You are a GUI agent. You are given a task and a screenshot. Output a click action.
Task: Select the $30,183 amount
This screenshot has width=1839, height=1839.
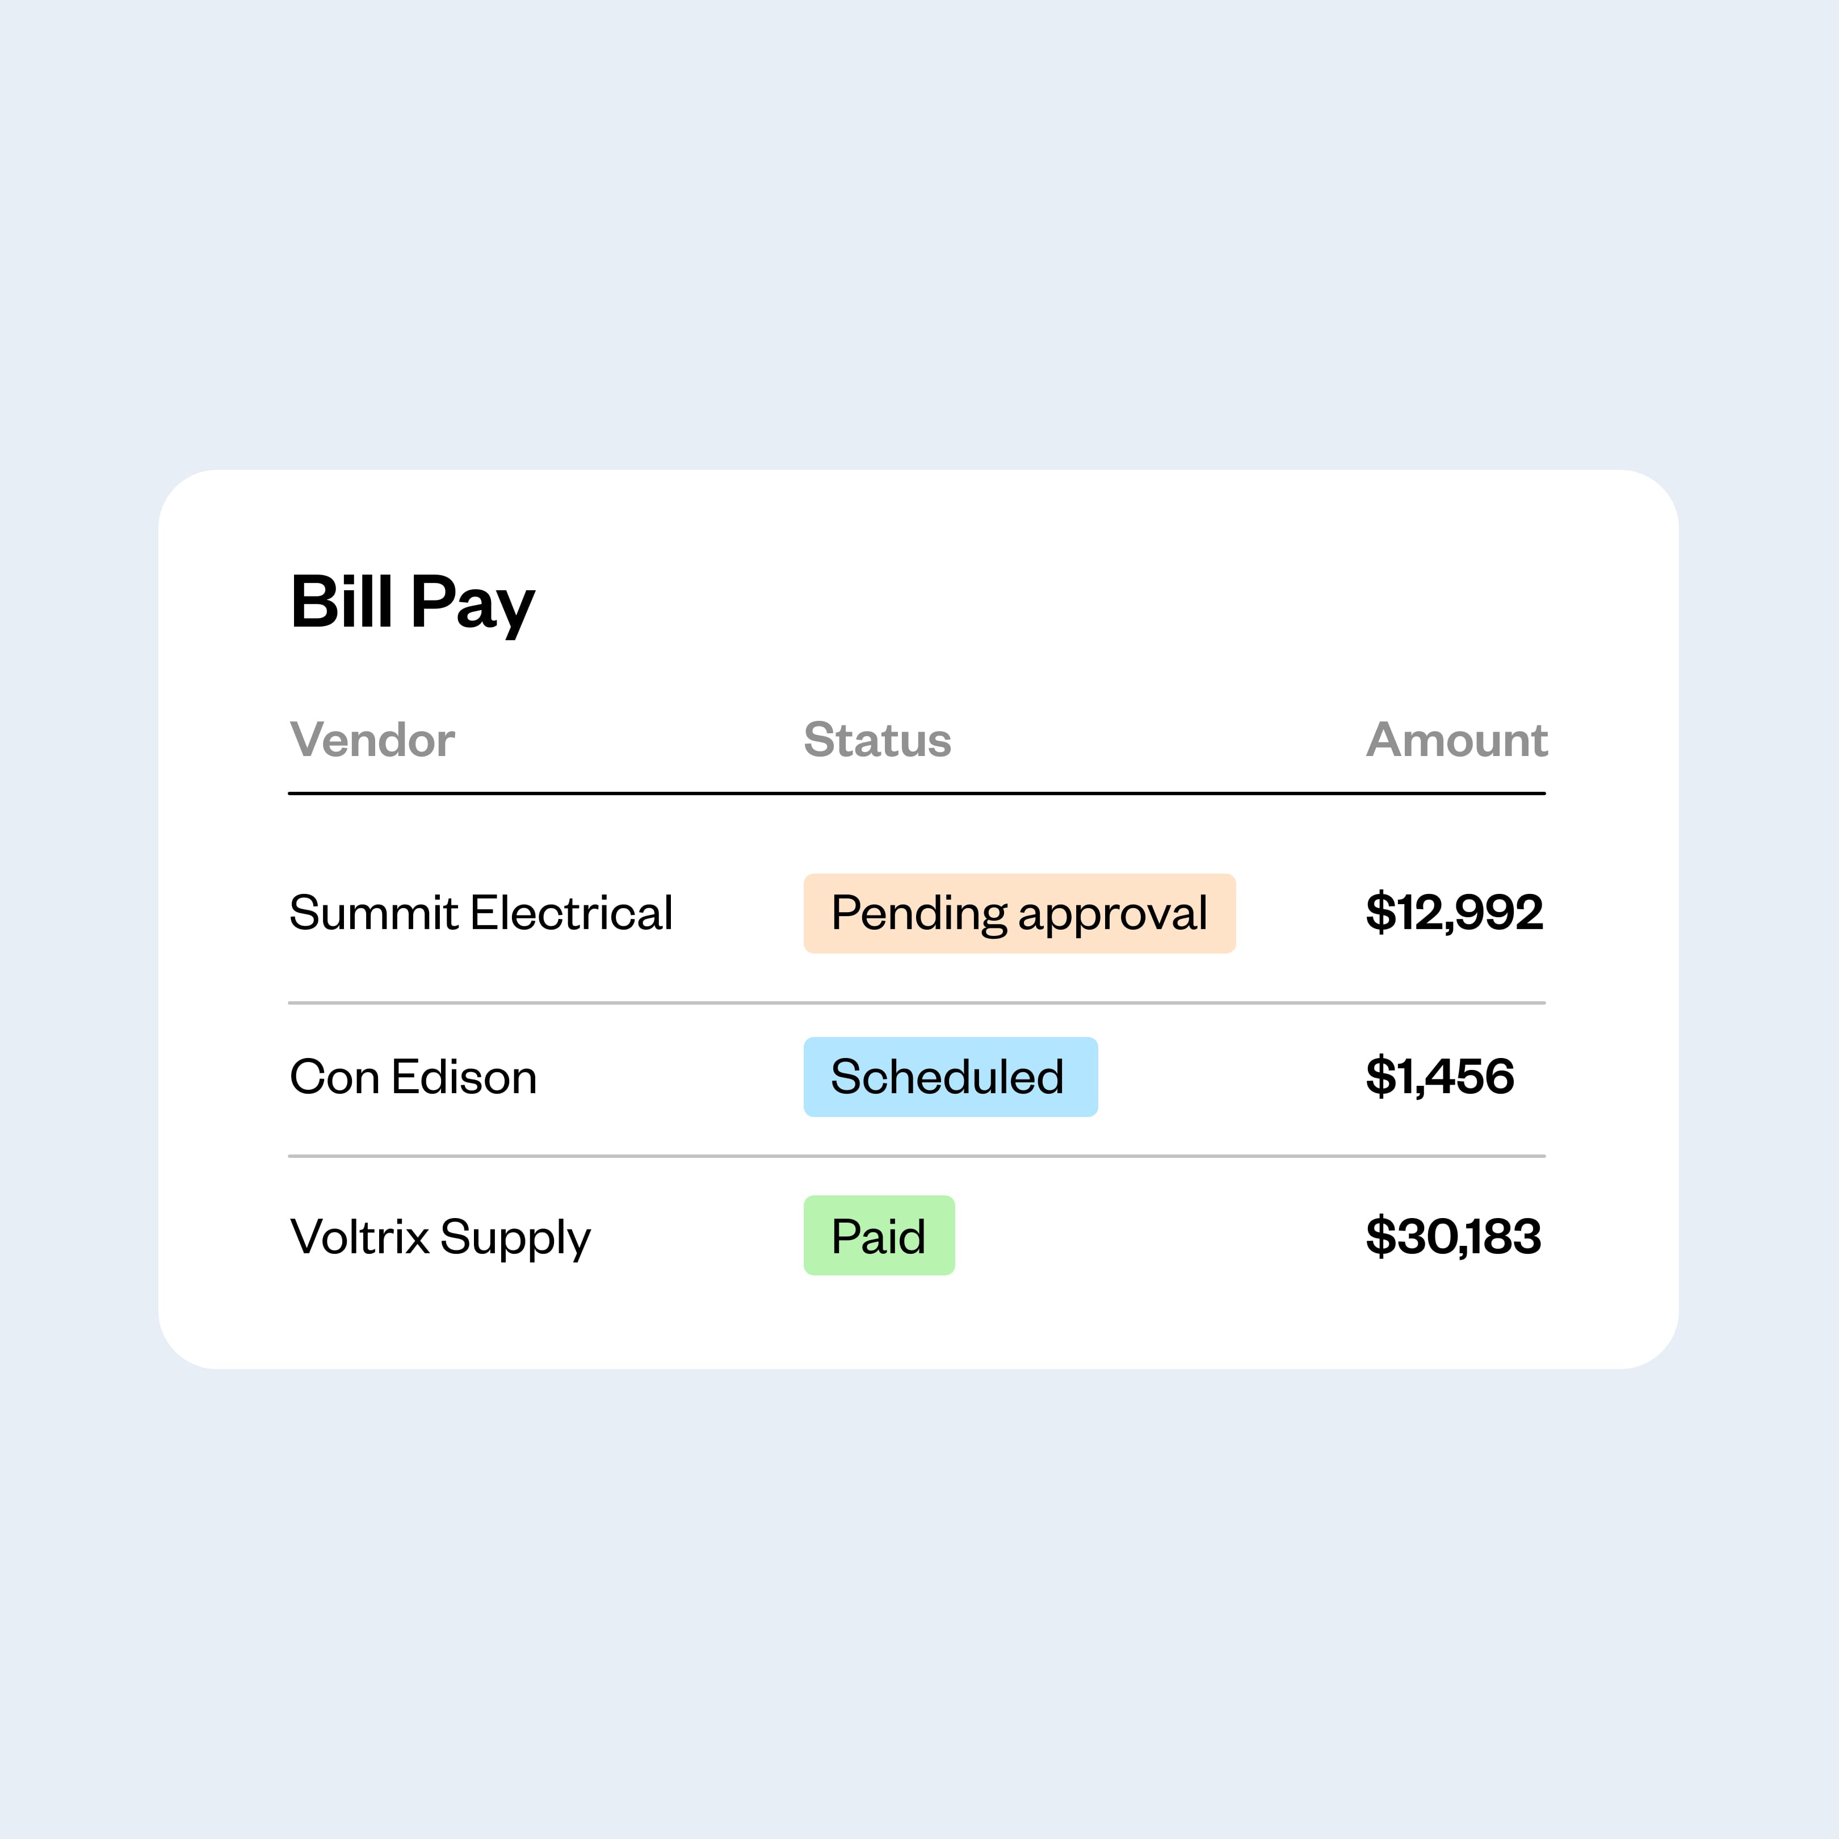coord(1454,1236)
